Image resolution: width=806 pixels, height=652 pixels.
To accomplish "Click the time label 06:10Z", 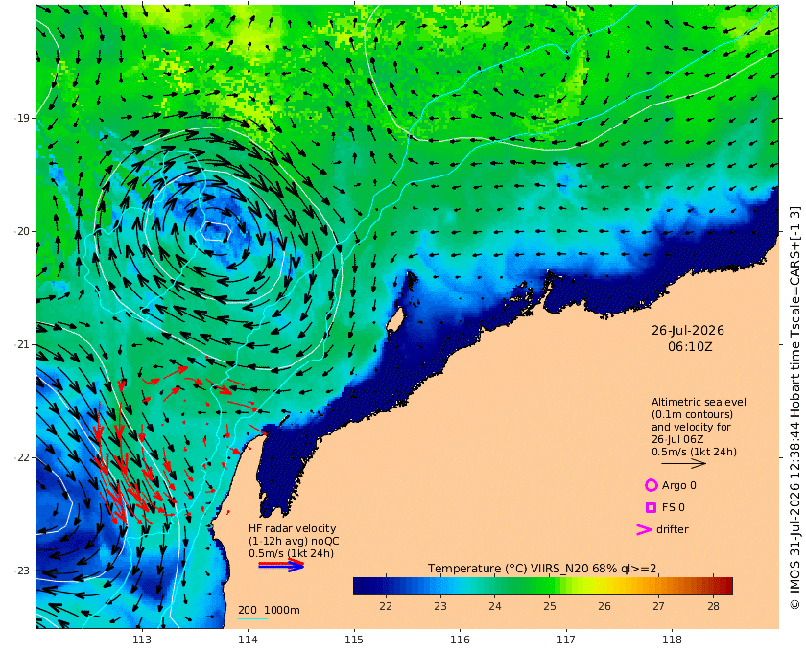I will tap(690, 347).
